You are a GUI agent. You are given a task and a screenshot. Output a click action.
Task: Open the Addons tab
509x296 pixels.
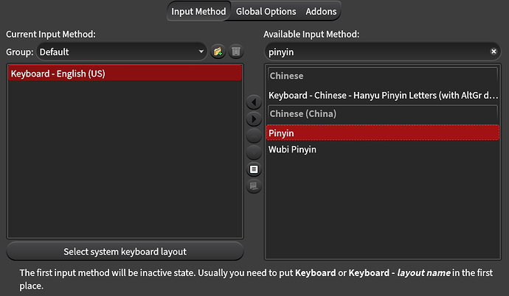point(321,12)
